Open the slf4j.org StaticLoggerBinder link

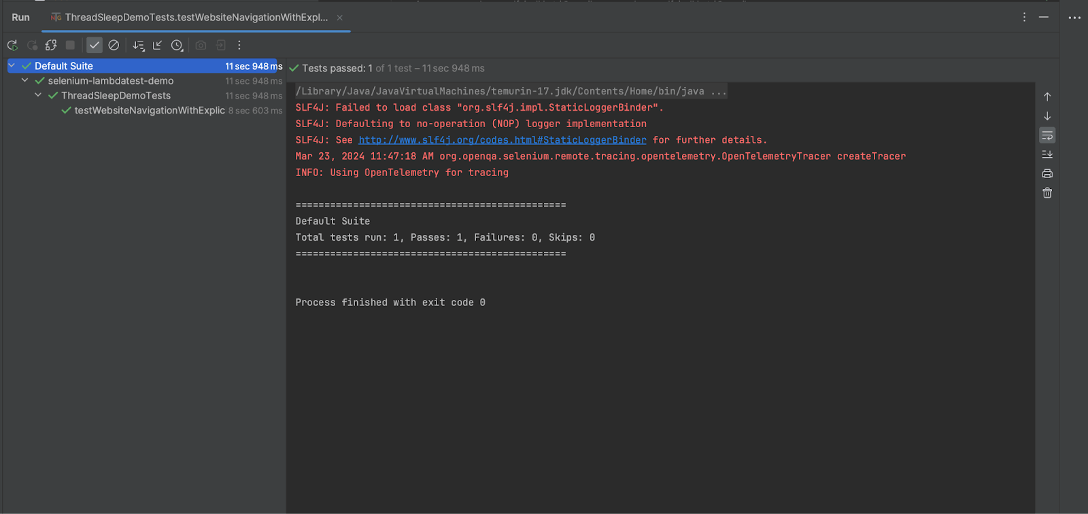[503, 140]
